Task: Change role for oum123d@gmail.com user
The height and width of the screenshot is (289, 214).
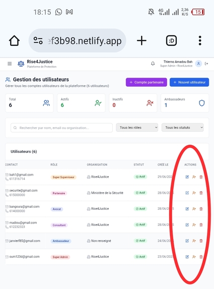Action: point(194,257)
